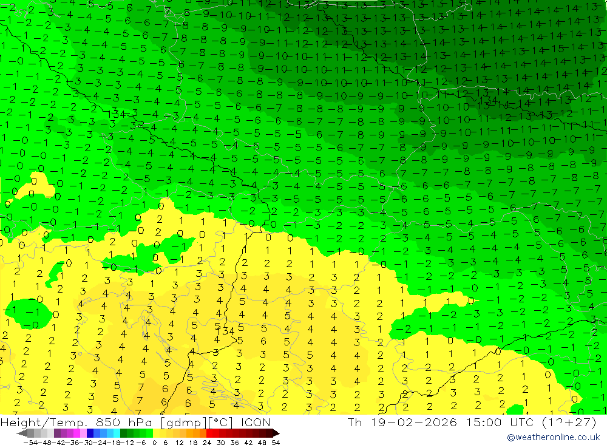Select the "ICON" model name label
Image resolution: width=607 pixels, height=445 pixels.
(256, 422)
